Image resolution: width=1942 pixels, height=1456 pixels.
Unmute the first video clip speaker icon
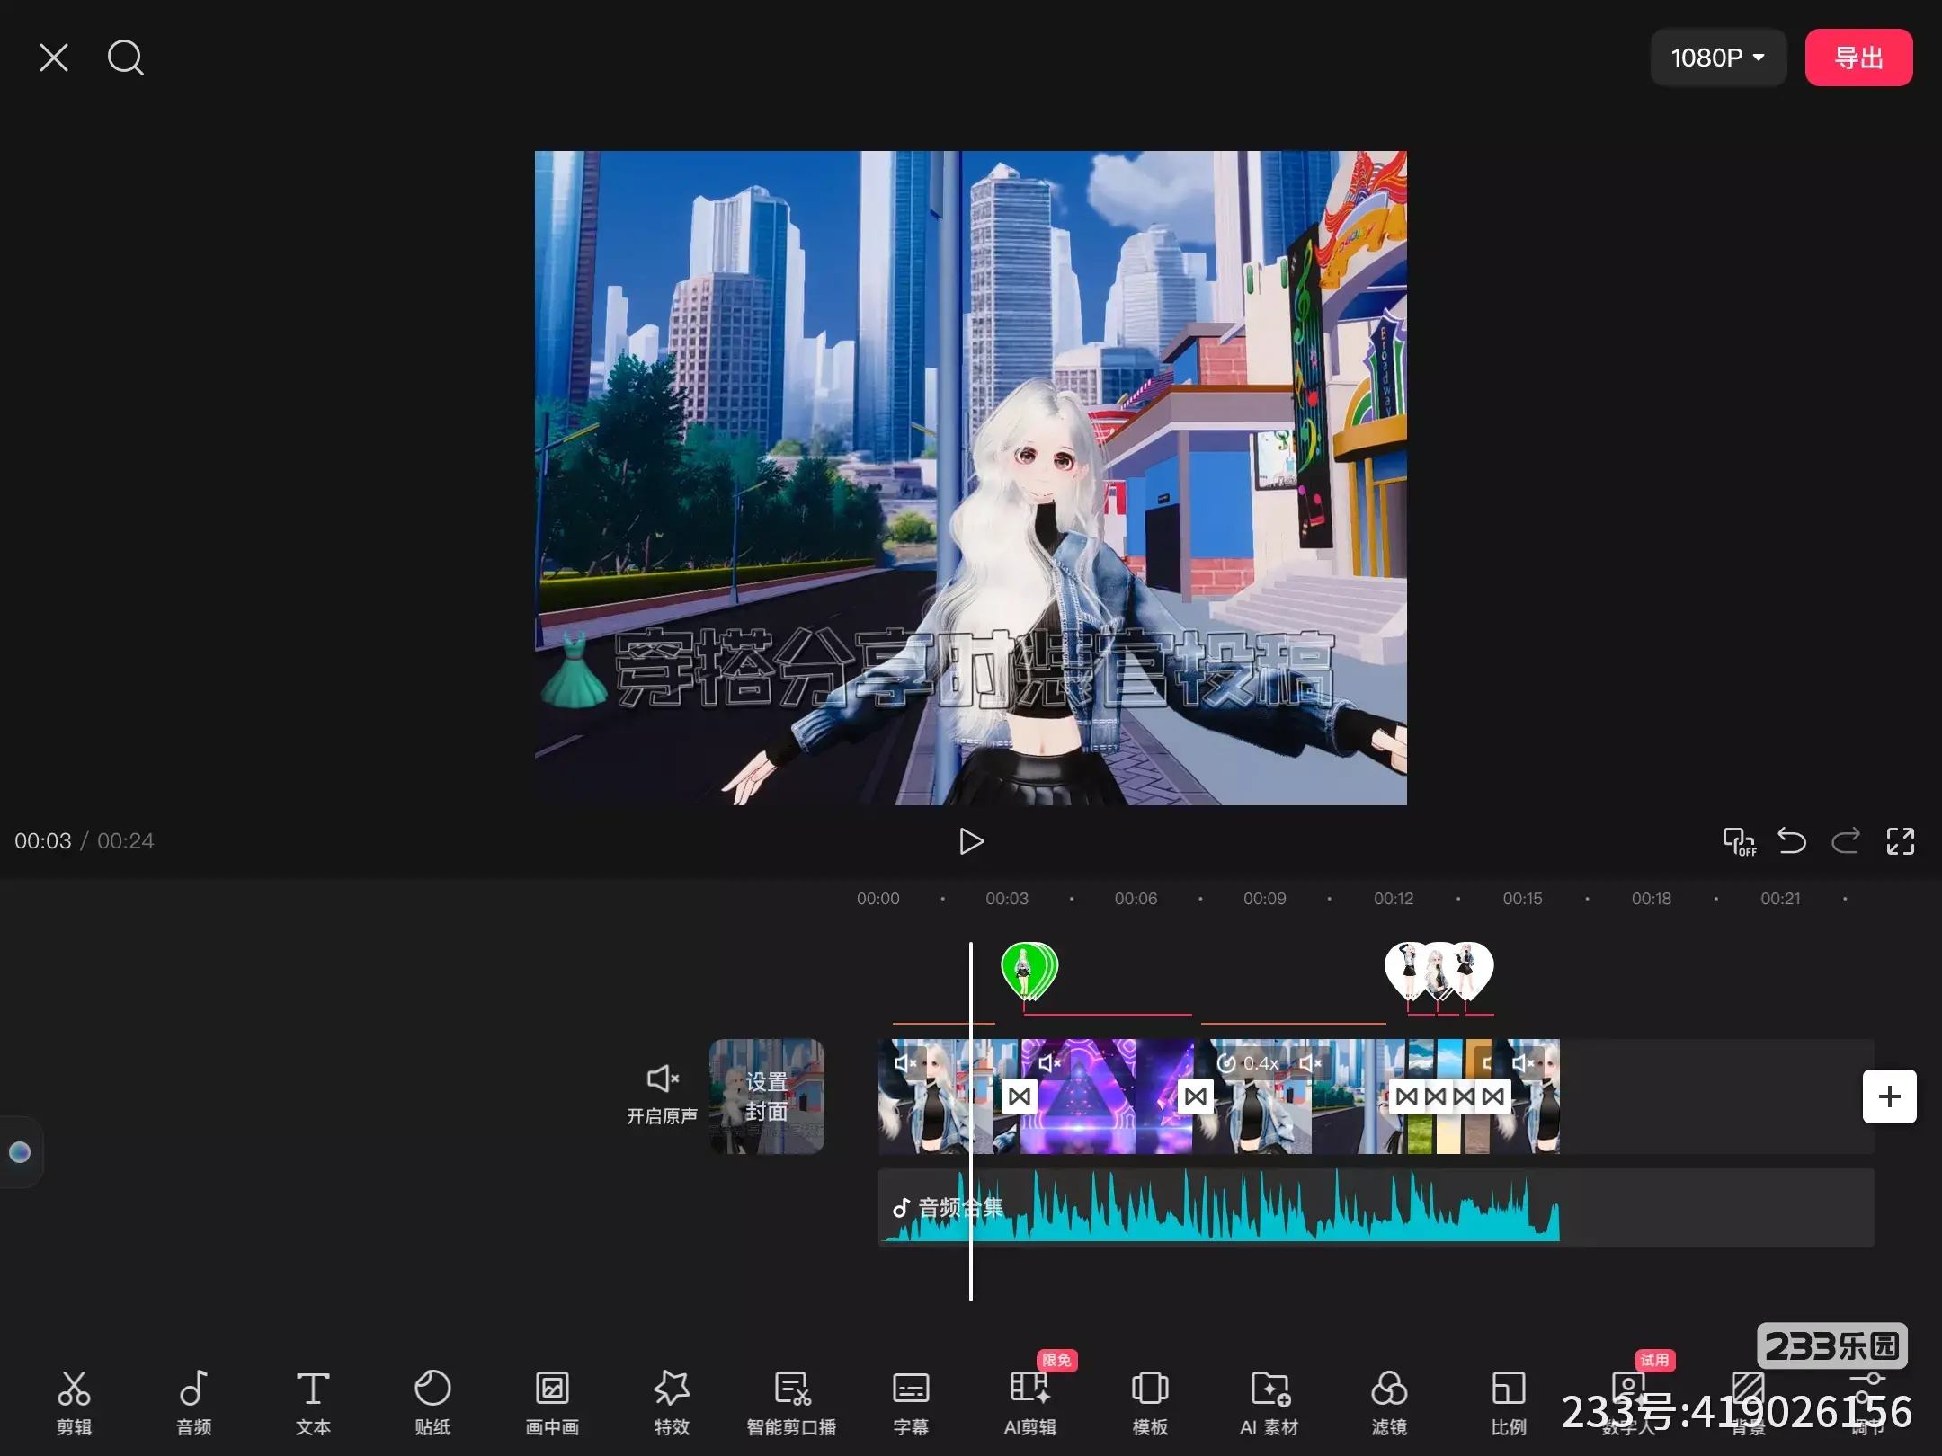905,1063
